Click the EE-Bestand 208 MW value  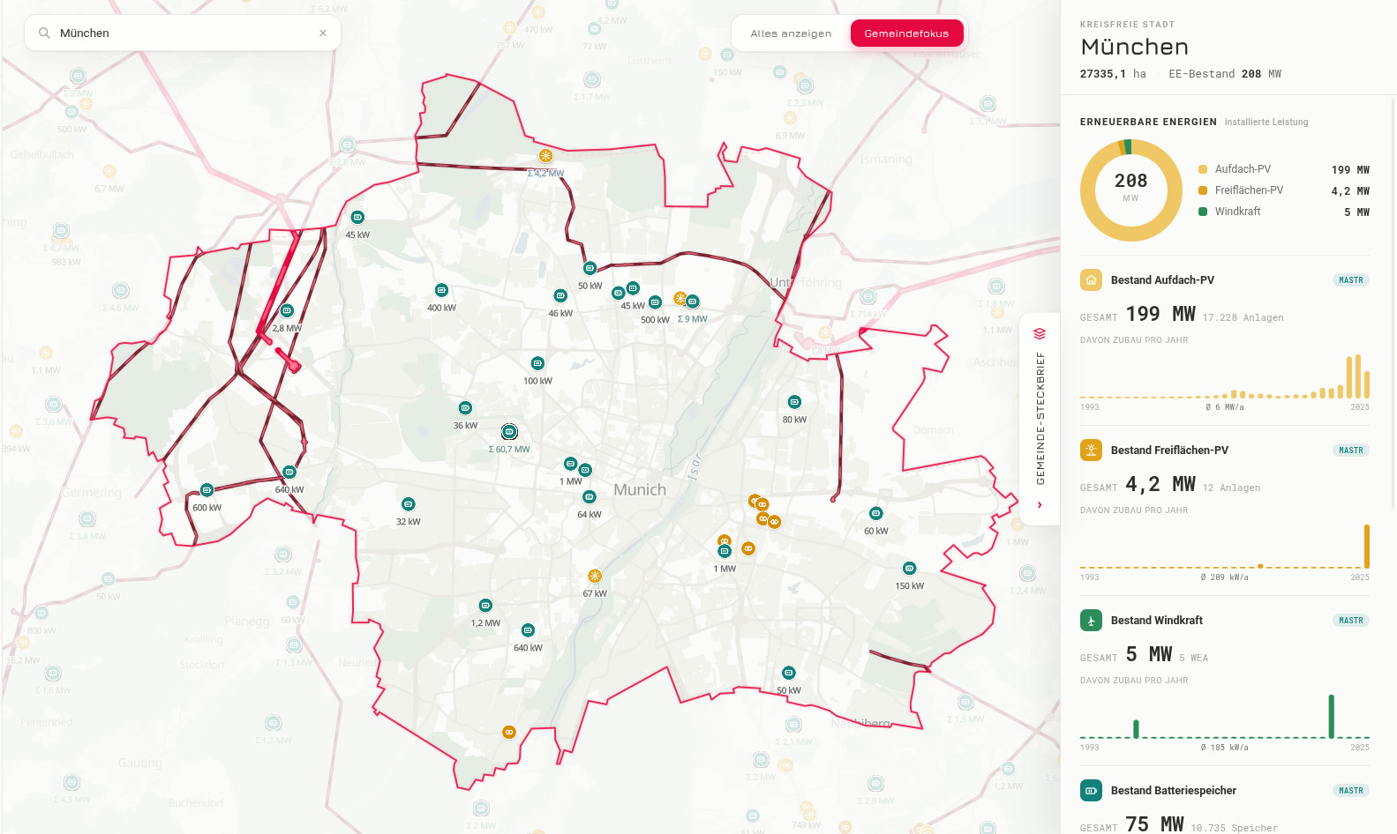pyautogui.click(x=1225, y=74)
